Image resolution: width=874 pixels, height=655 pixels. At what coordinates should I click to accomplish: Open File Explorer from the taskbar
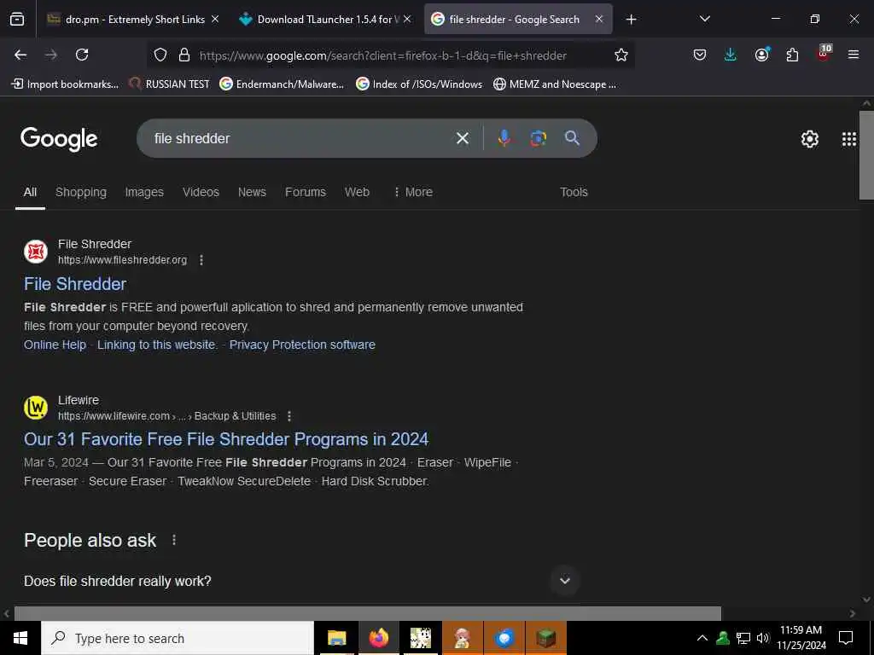click(x=336, y=638)
